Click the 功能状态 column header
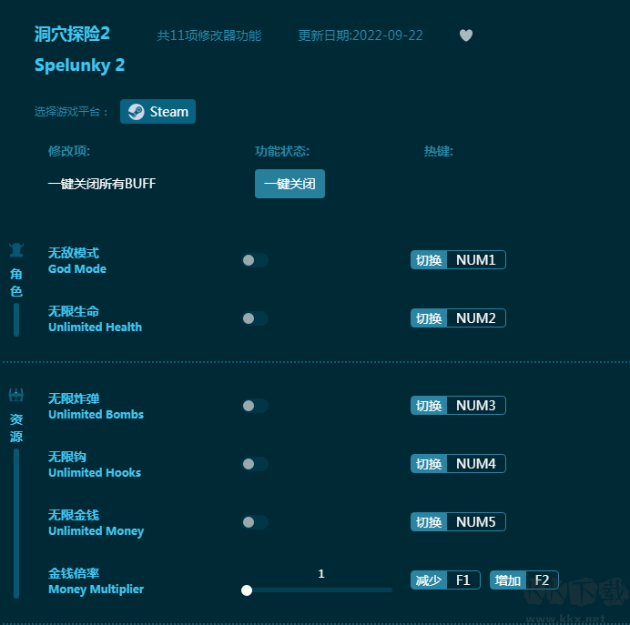Viewport: 630px width, 625px height. point(282,151)
